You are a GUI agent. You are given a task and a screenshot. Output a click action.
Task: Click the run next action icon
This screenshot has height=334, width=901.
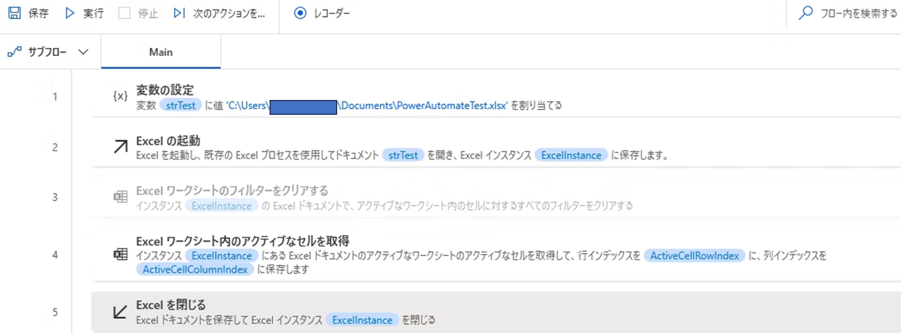[179, 13]
